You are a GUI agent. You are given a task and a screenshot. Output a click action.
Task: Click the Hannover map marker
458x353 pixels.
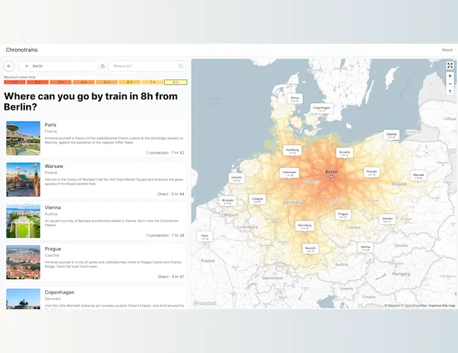(289, 173)
